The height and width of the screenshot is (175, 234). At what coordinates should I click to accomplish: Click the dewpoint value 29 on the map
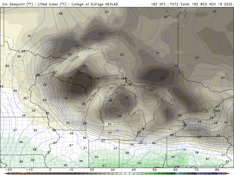[61, 14]
